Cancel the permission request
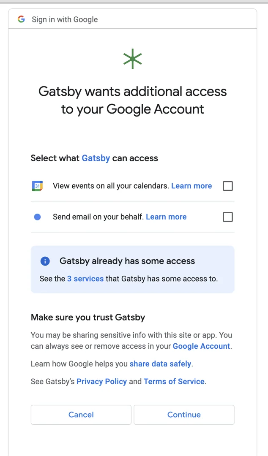268x456 pixels. pos(81,415)
